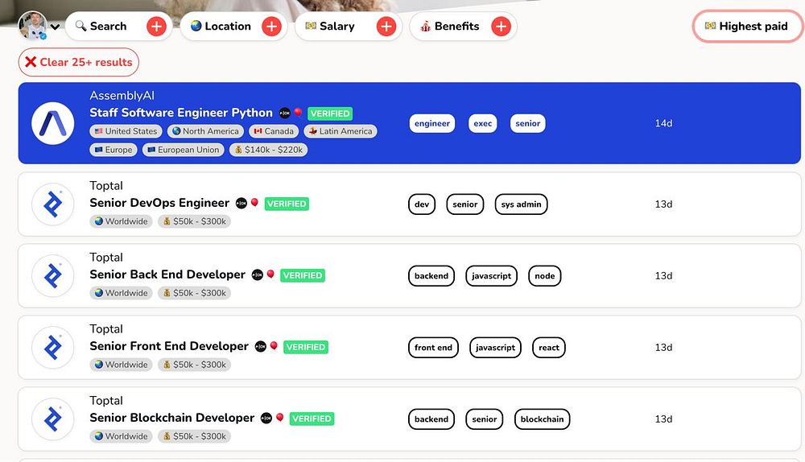Filter by the dev tag
This screenshot has width=805, height=462.
422,204
